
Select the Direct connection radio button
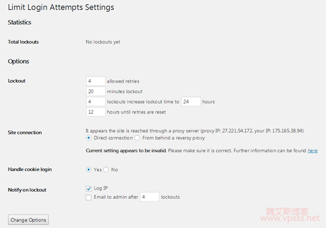[89, 138]
